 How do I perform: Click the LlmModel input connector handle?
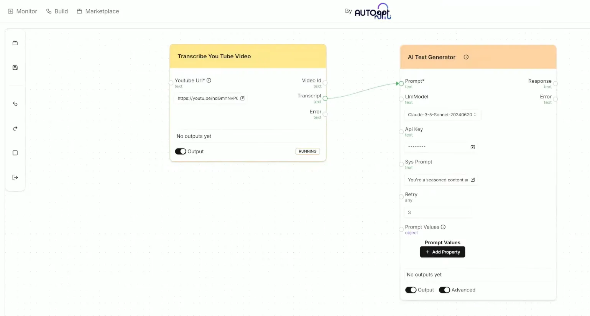pyautogui.click(x=401, y=99)
